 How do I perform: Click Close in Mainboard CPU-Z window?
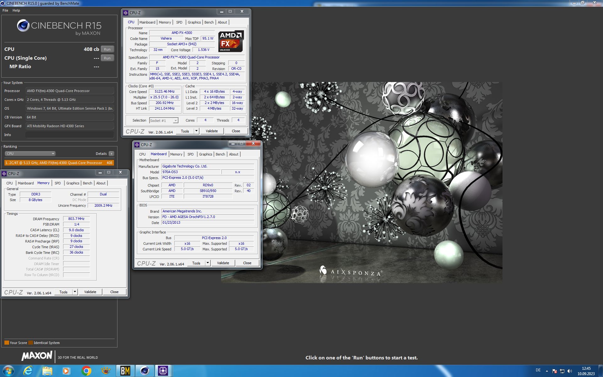tap(247, 263)
